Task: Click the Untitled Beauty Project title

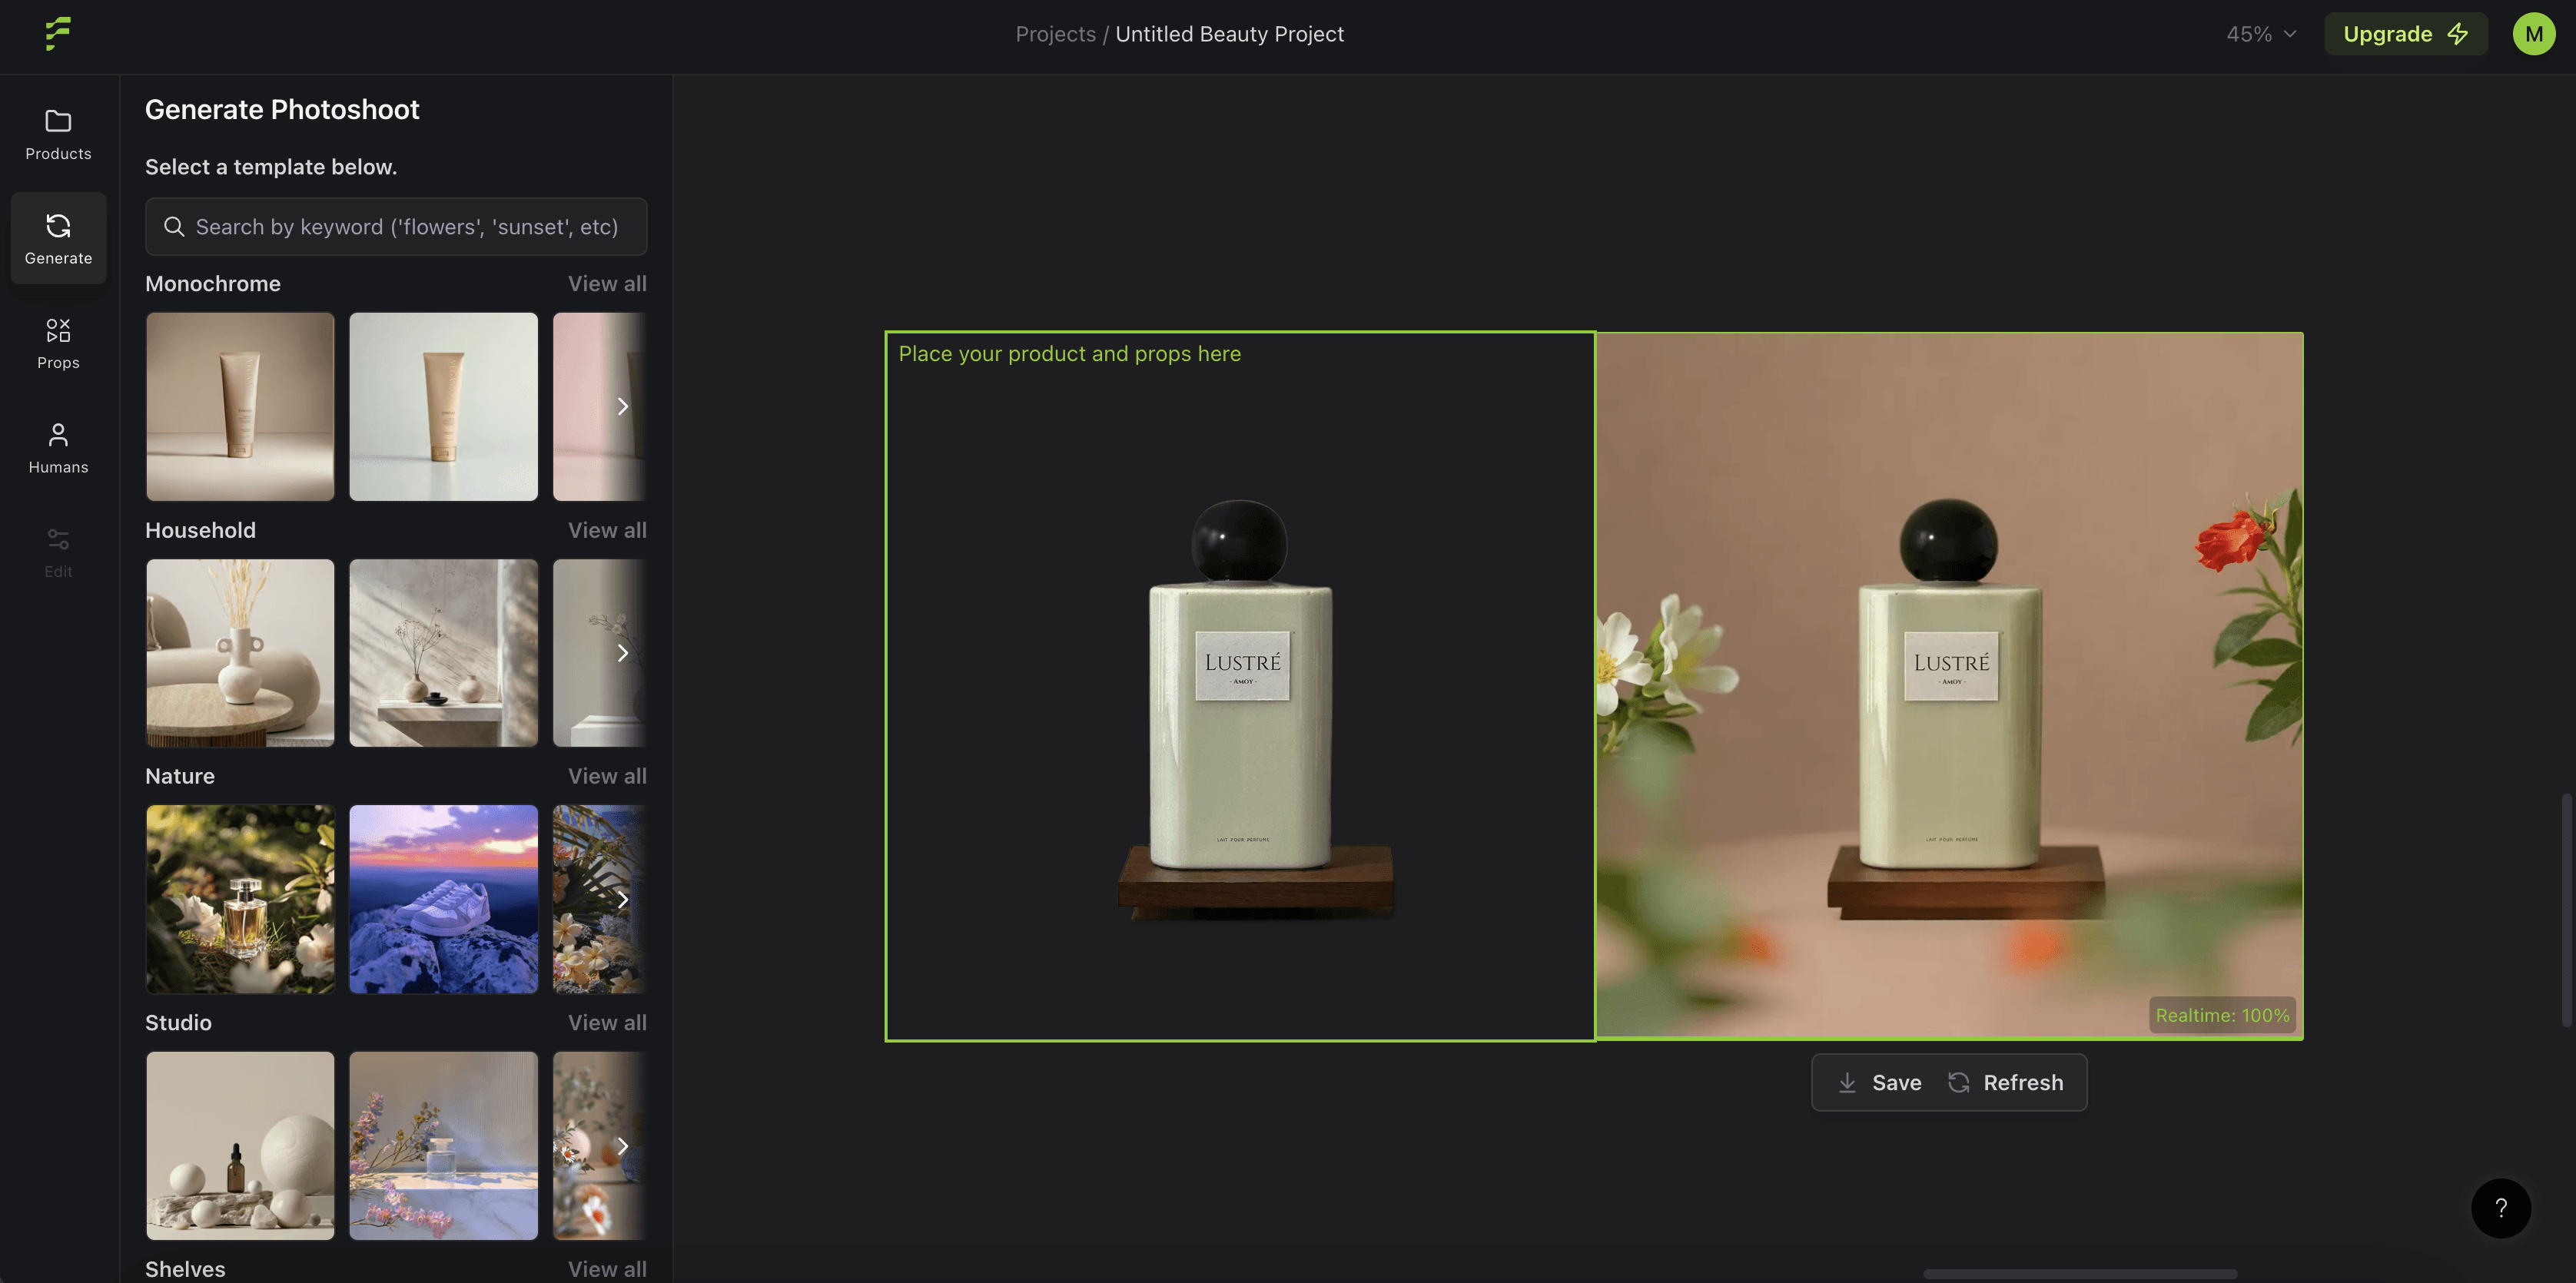Action: pyautogui.click(x=1229, y=34)
